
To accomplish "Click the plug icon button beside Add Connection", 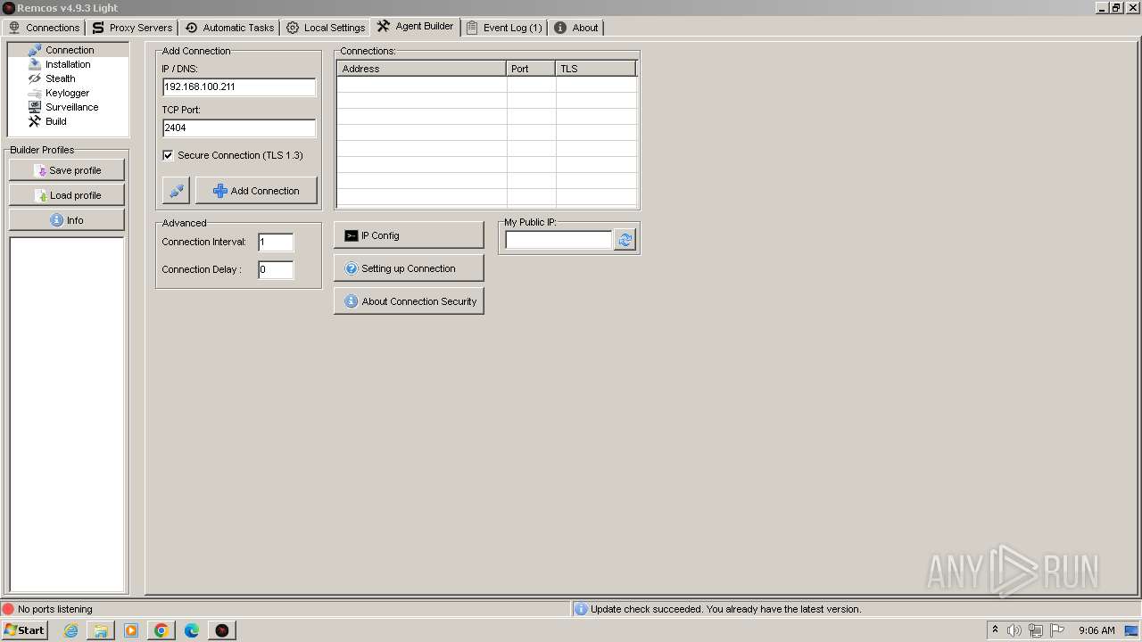I will [177, 191].
